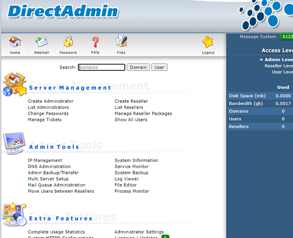Open the Message System link
The width and height of the screenshot is (293, 238).
click(258, 37)
